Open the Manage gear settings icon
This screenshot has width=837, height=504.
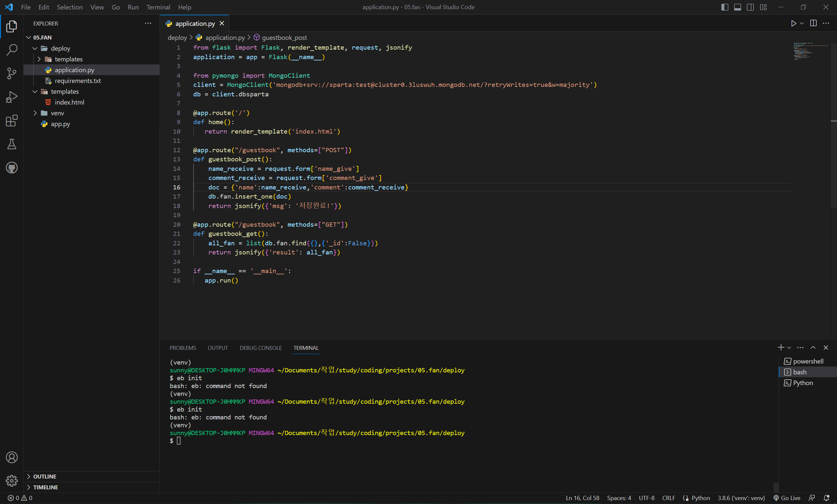coord(11,480)
